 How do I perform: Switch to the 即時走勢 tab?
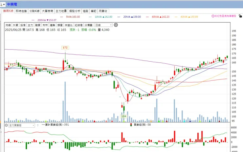coord(21,11)
